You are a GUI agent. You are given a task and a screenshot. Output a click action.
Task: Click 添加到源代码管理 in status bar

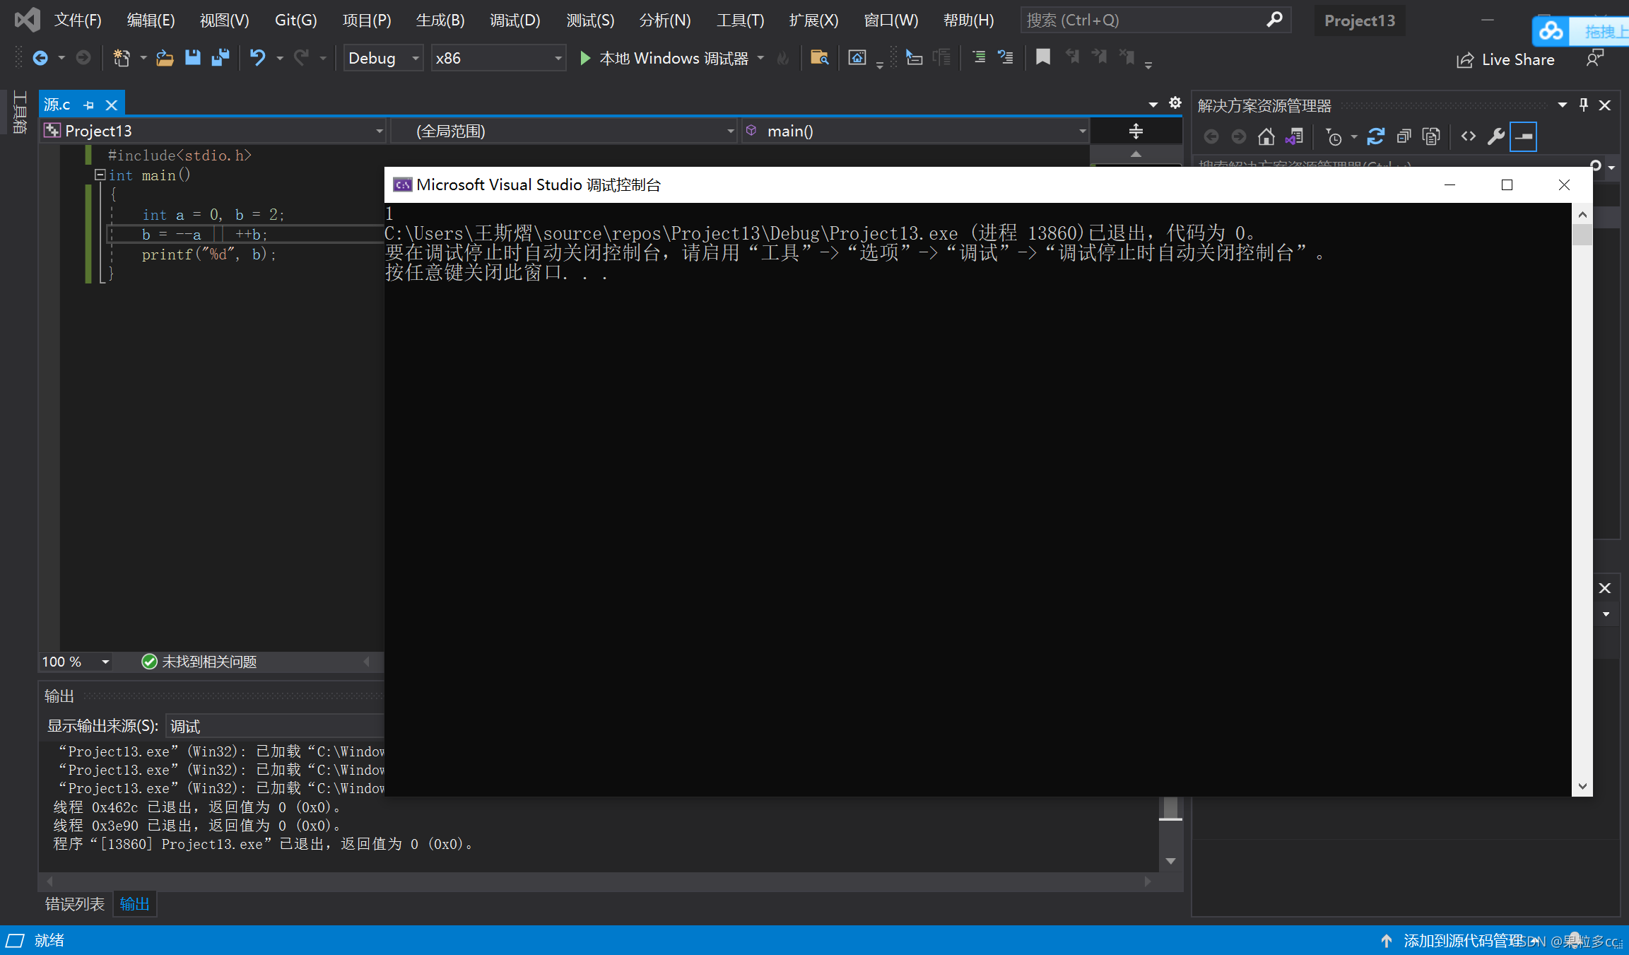click(1463, 941)
